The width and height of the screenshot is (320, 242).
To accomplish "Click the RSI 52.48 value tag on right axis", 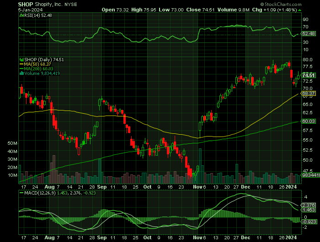I will point(309,33).
